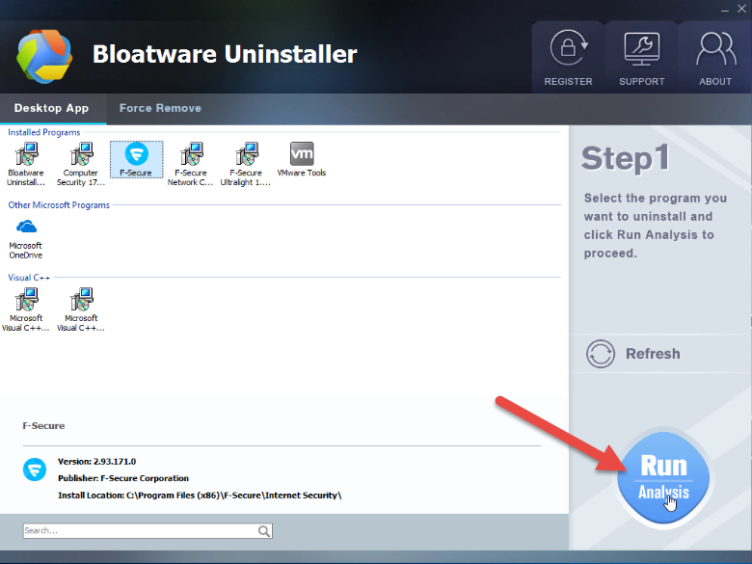Click the Version: 2.93.171.0 text
Viewport: 752px width, 564px height.
(96, 462)
